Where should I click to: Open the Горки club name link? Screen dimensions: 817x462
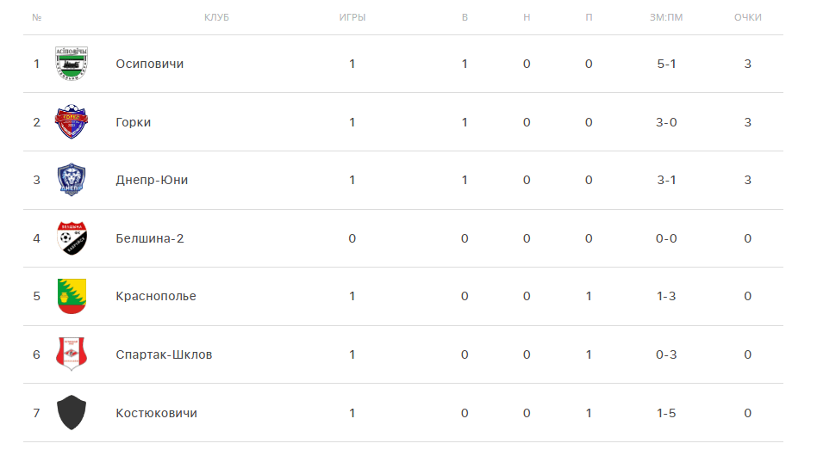(134, 122)
